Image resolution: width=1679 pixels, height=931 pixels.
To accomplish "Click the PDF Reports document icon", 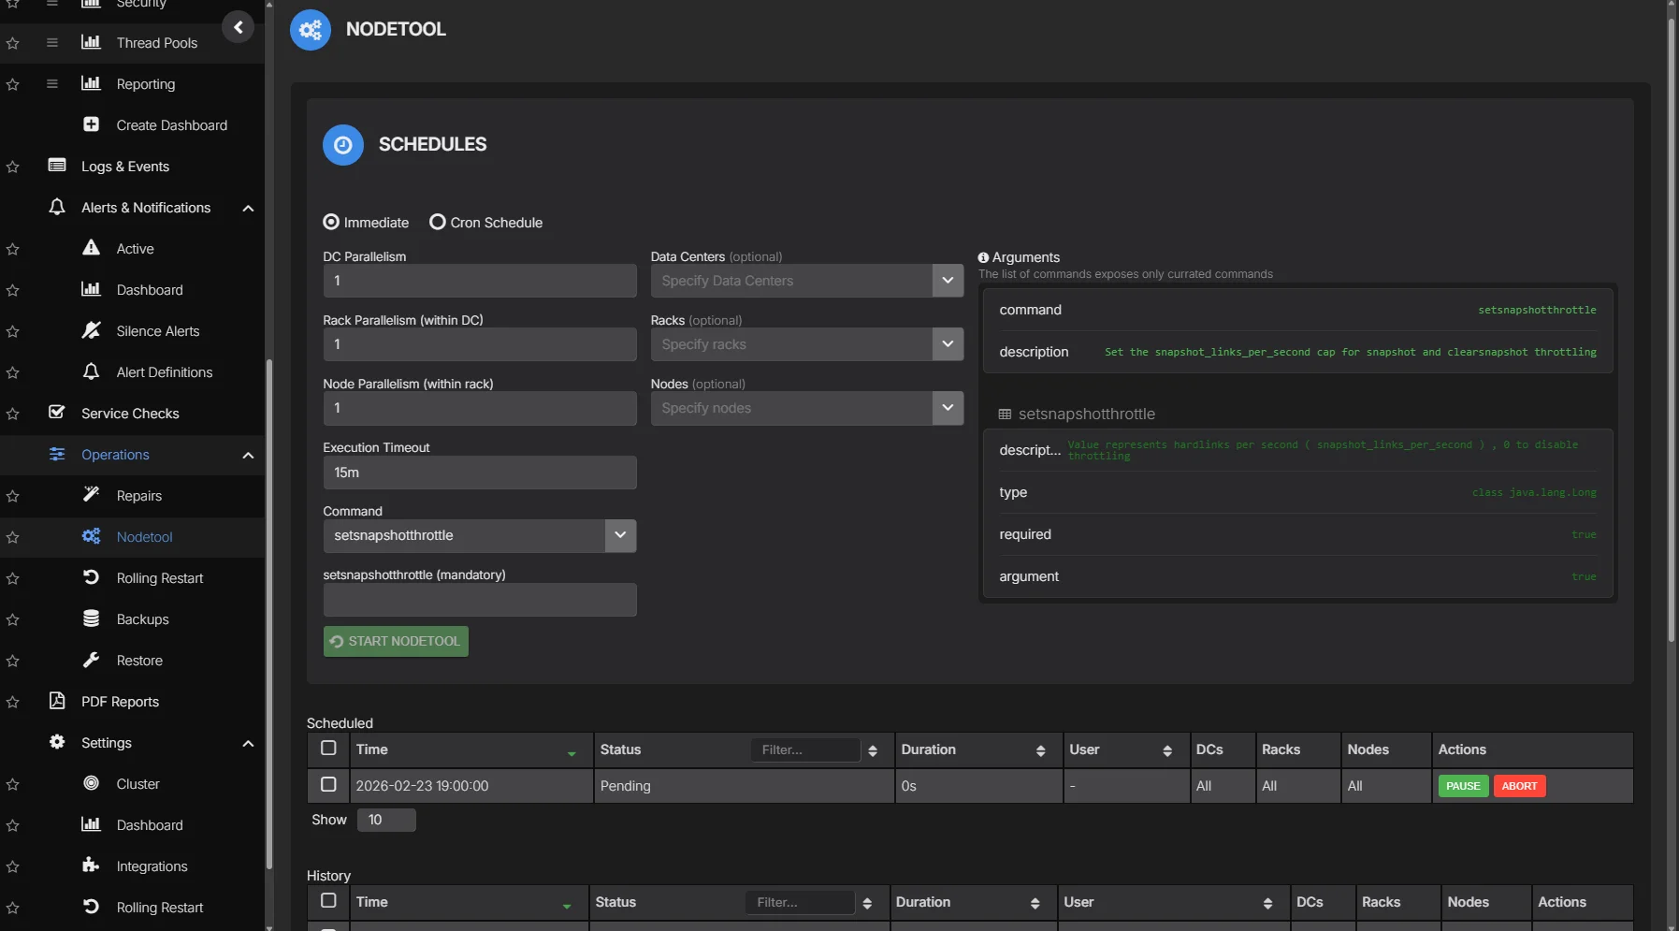I will pyautogui.click(x=57, y=701).
